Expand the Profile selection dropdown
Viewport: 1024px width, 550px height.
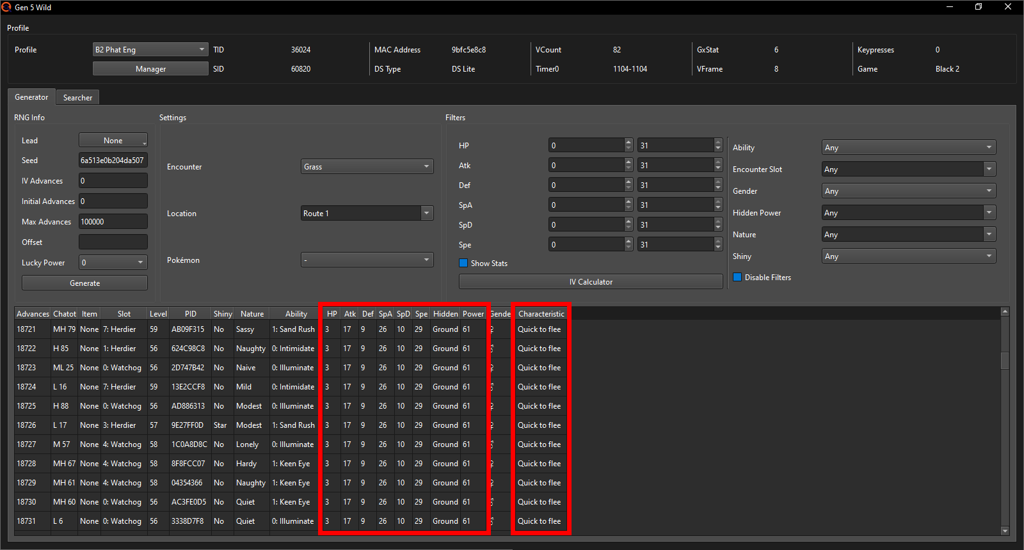click(x=150, y=49)
